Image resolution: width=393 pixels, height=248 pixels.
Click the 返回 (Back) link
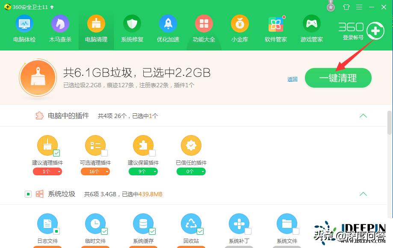292,79
